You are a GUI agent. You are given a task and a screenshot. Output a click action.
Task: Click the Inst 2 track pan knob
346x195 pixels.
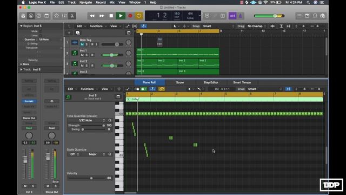pos(129,64)
